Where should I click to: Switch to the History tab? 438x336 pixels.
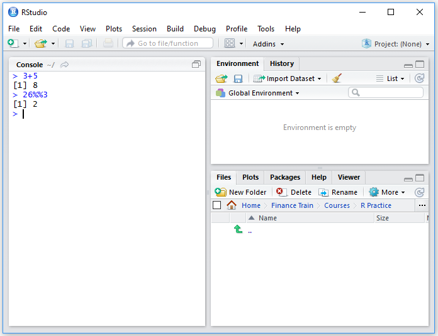pyautogui.click(x=281, y=63)
